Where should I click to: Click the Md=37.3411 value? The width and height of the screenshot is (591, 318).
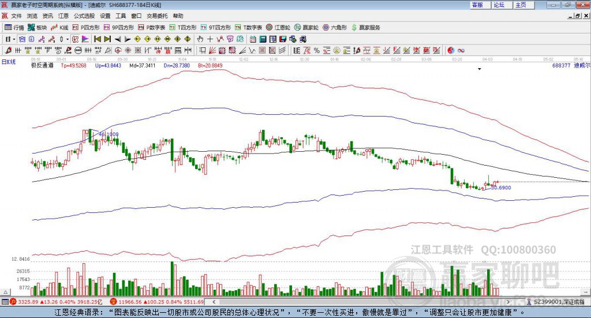142,66
